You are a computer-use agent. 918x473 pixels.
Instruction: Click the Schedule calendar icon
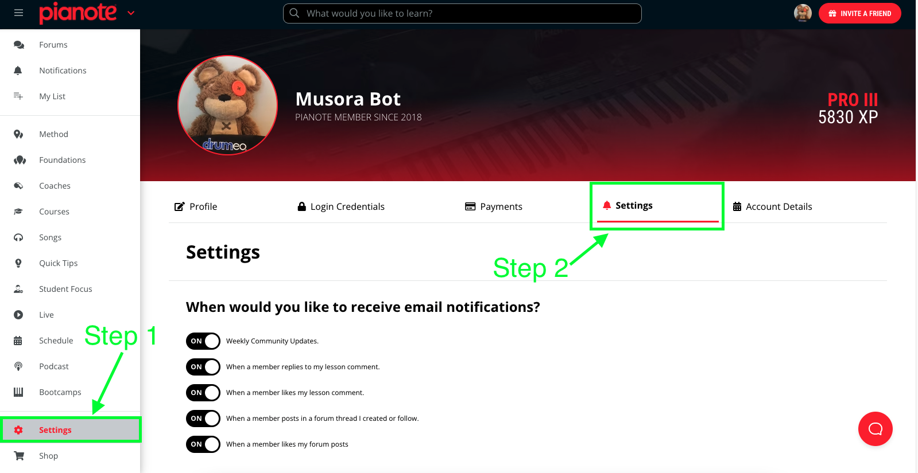18,341
